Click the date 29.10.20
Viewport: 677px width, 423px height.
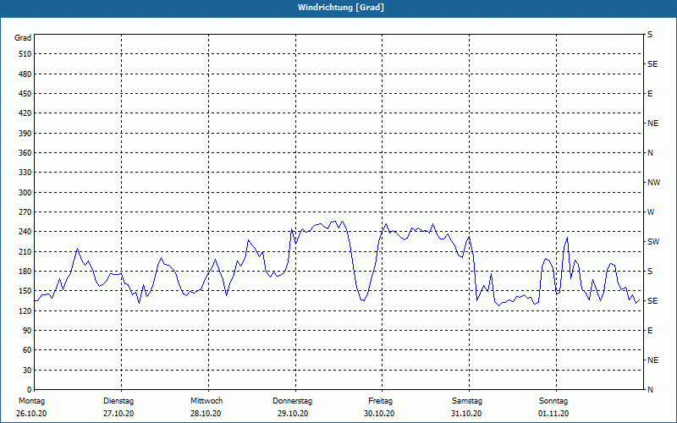293,414
